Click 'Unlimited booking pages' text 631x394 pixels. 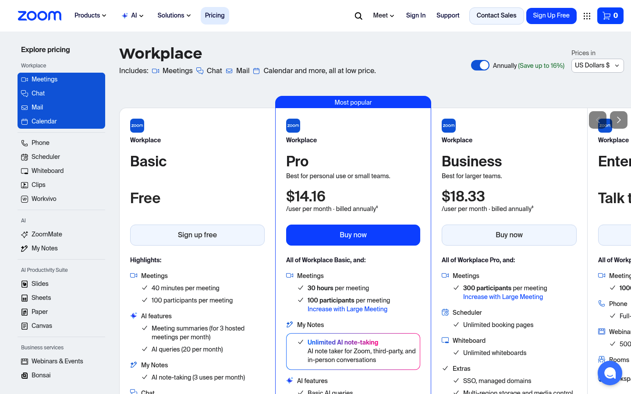498,325
